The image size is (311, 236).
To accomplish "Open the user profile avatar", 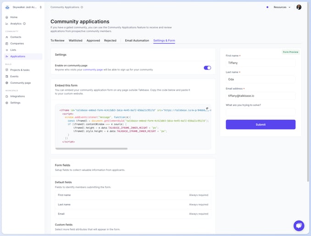I will (299, 7).
